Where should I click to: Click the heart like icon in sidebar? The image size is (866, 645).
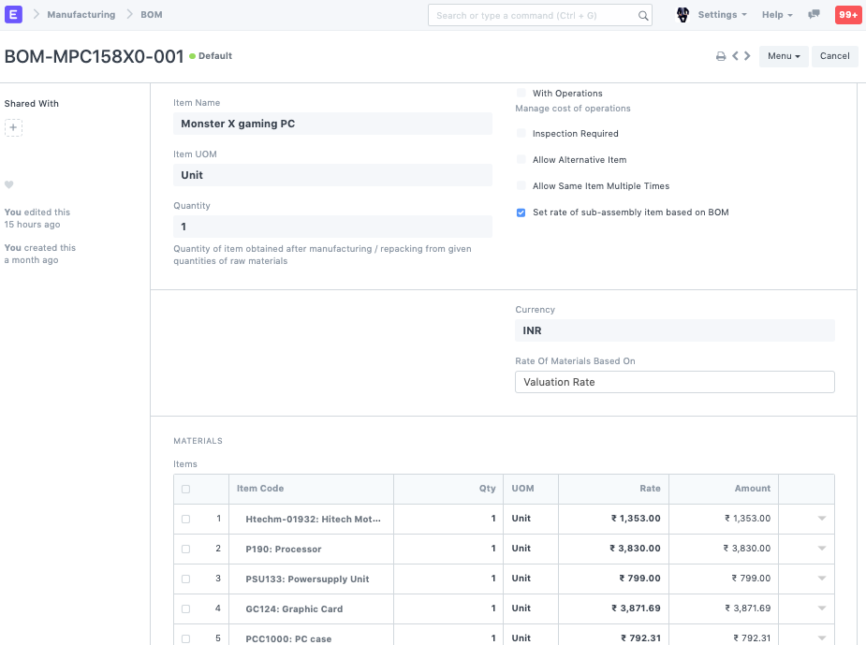pyautogui.click(x=9, y=185)
